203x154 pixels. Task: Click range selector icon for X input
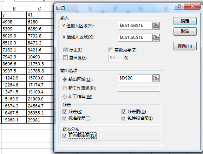(x=156, y=37)
